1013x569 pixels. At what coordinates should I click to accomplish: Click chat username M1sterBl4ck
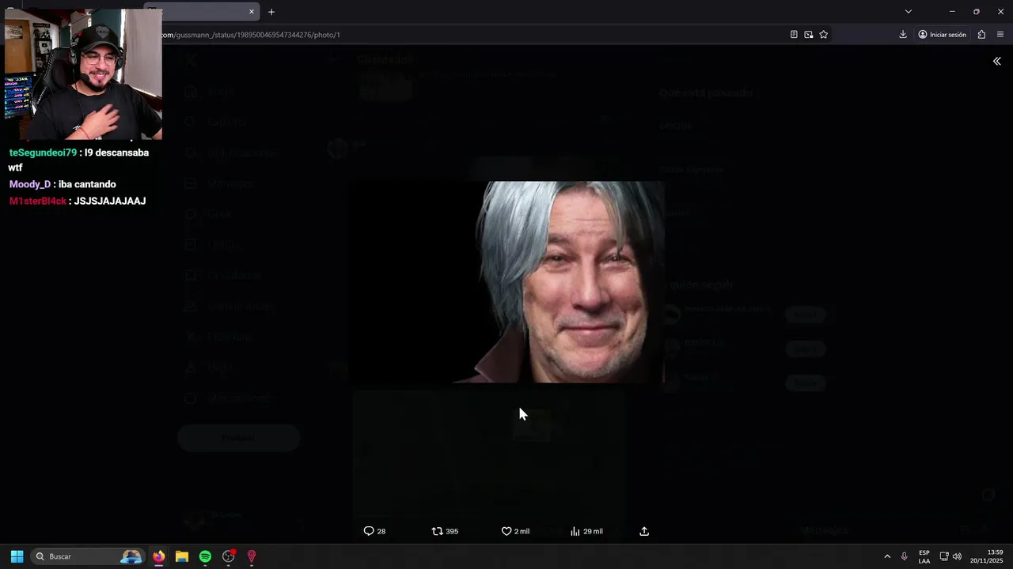click(38, 201)
